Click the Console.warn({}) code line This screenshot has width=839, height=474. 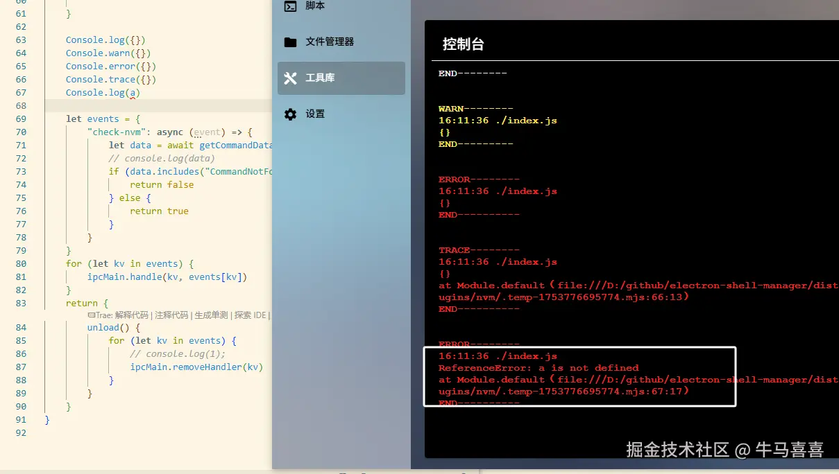pos(108,53)
